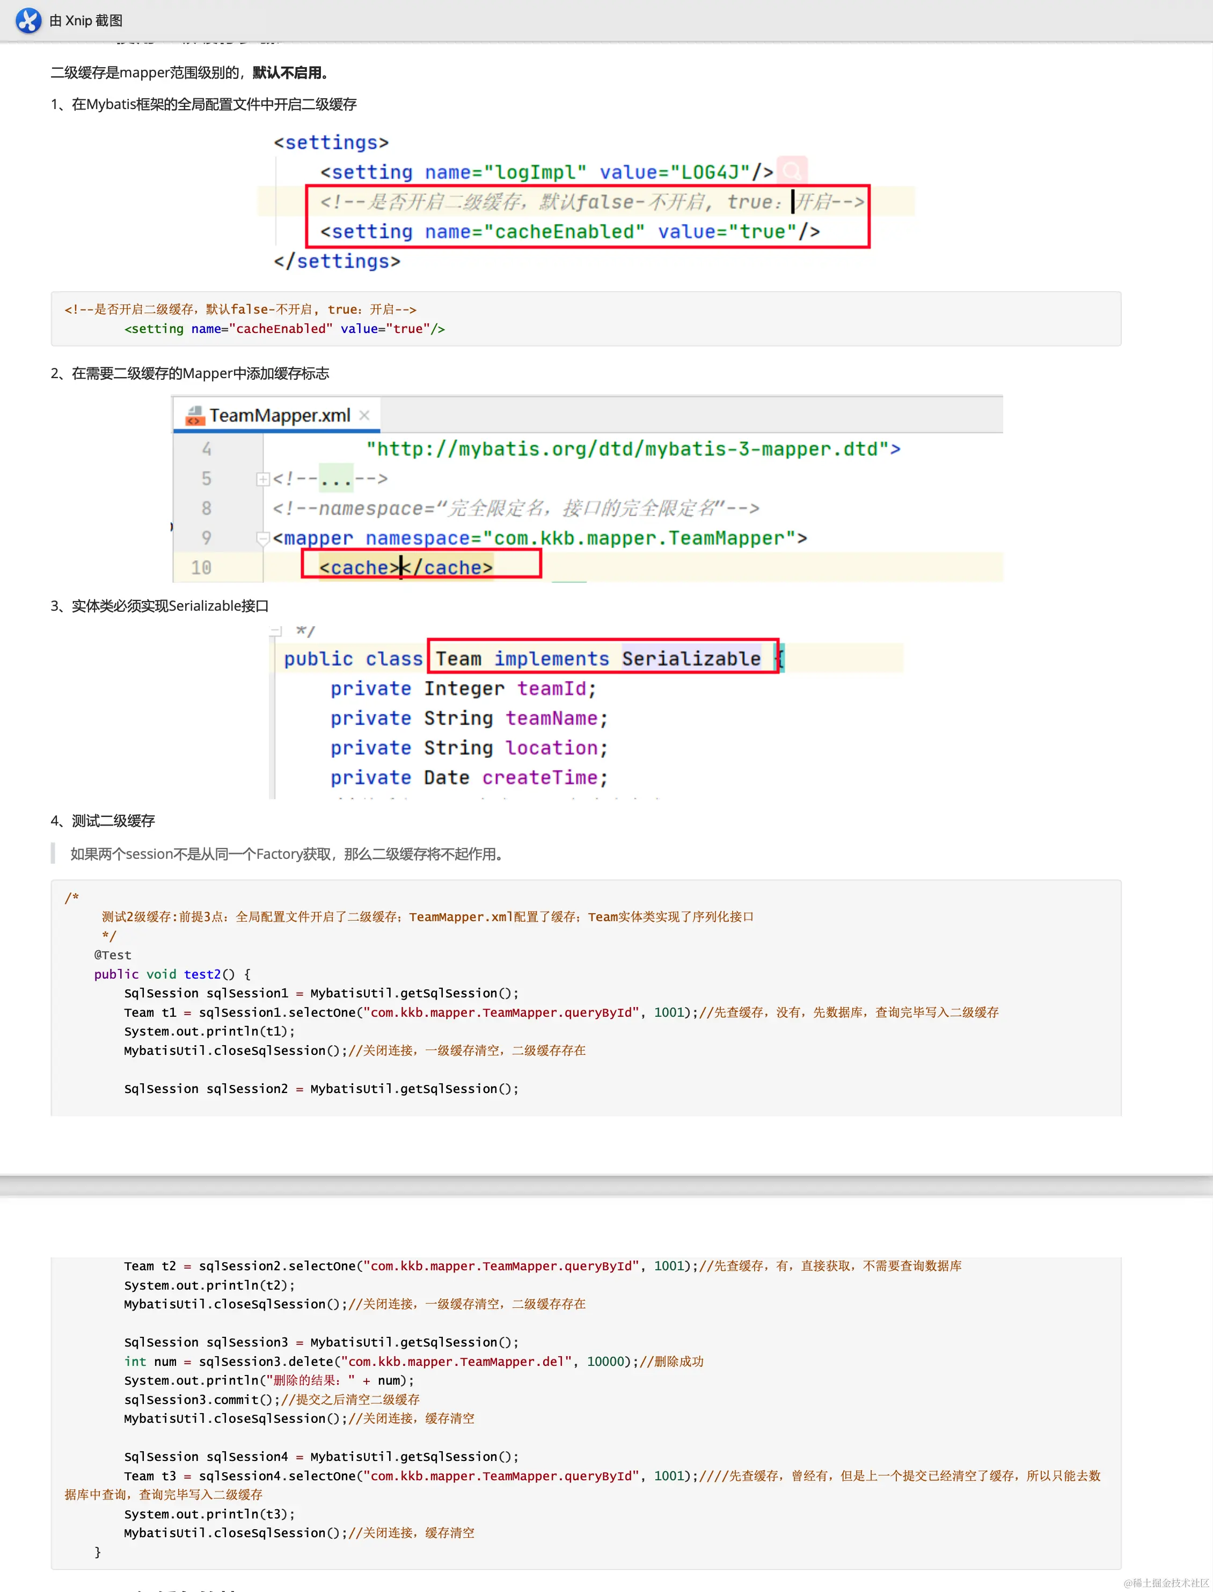Screen dimensions: 1213x1592
Task: Click the TeamMapper.xml file type icon
Action: [194, 416]
